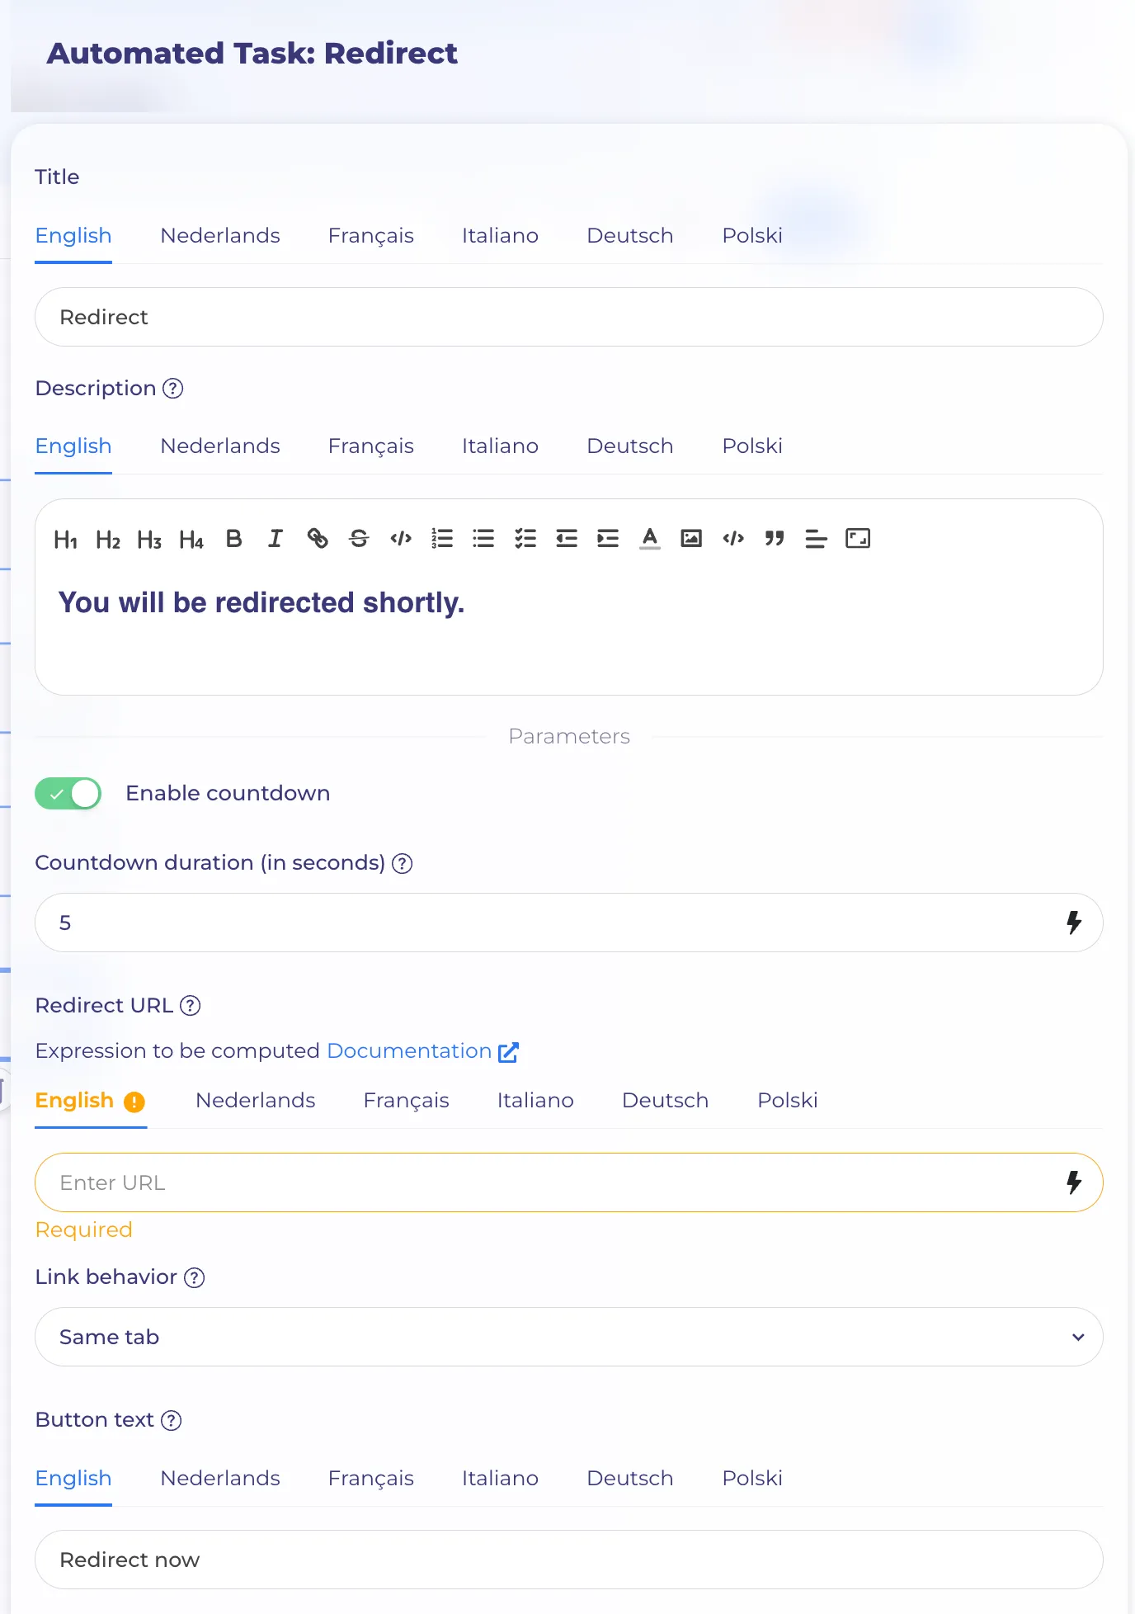Viewport: 1135px width, 1614px height.
Task: Click the lightning icon in countdown duration field
Action: coord(1074,923)
